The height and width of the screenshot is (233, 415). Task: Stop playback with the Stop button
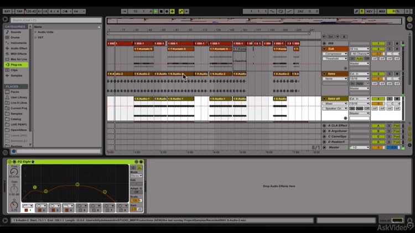[x=161, y=12]
